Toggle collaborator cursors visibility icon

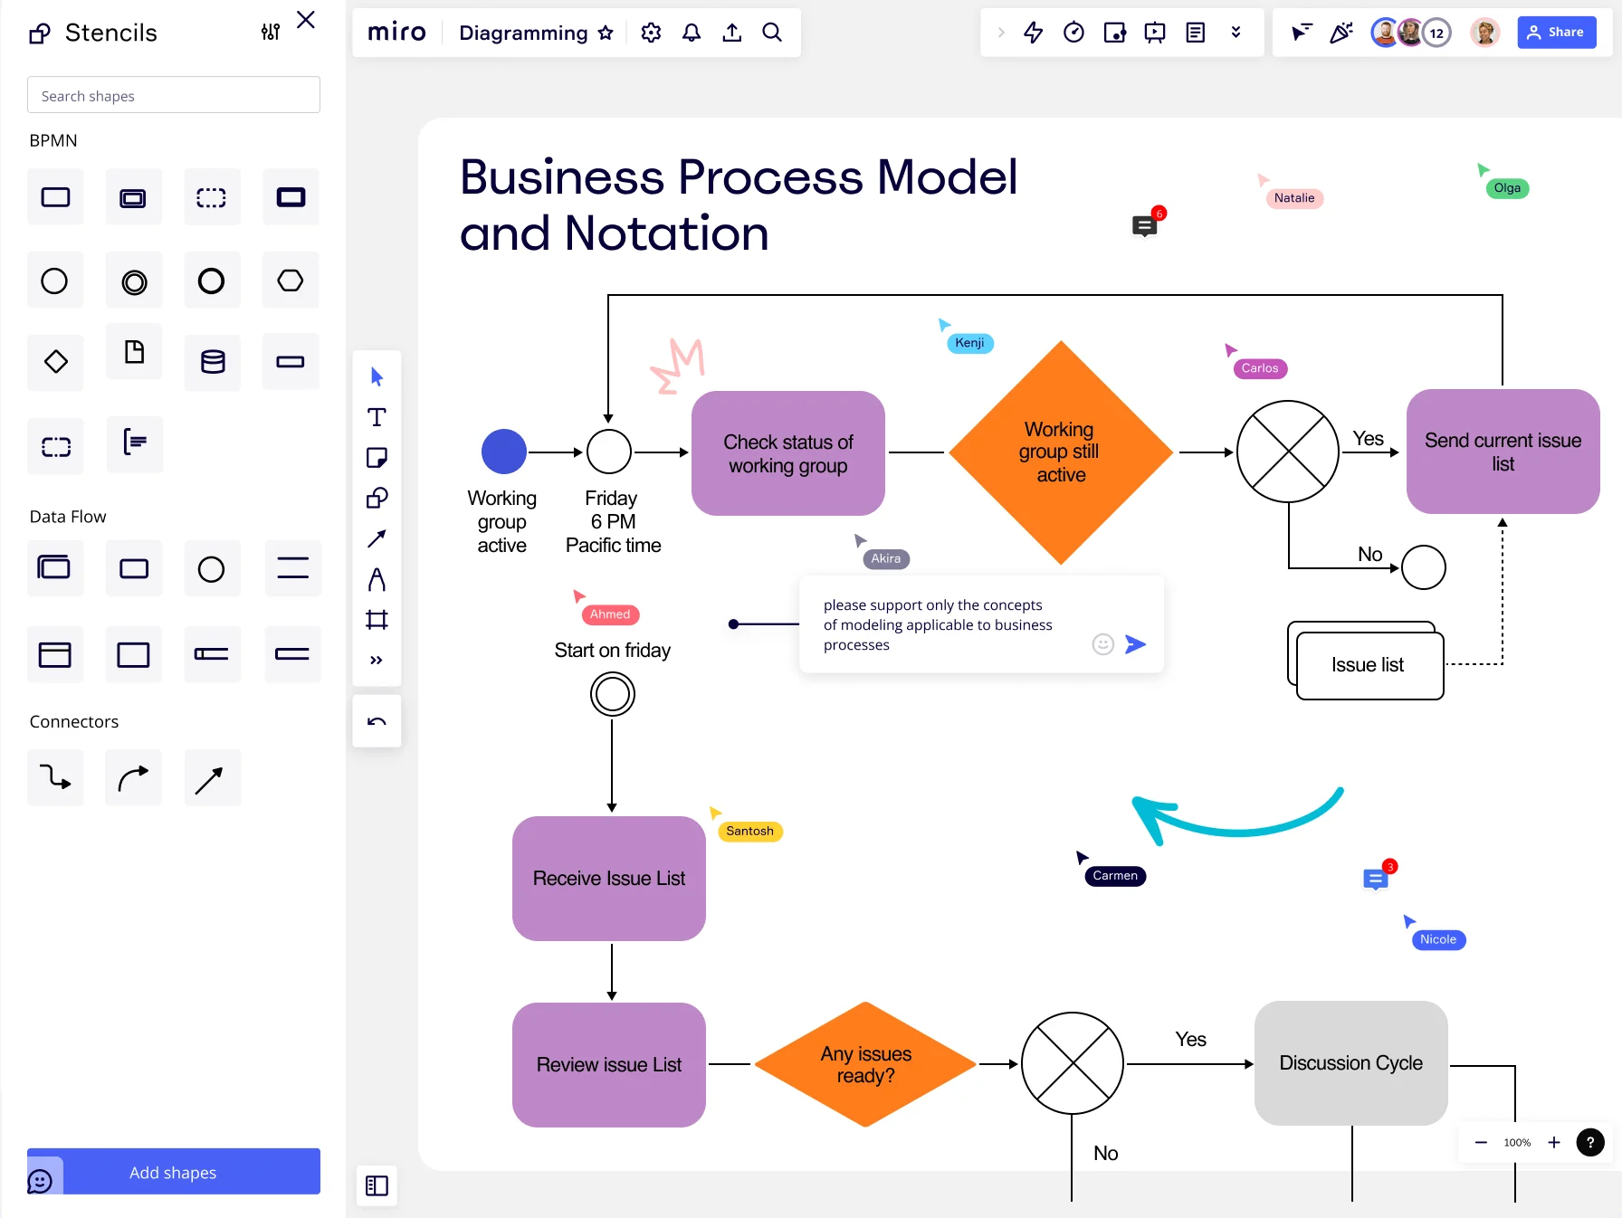pos(1301,33)
